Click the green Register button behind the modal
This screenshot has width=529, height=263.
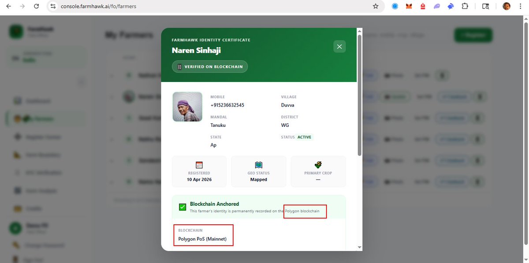tap(473, 35)
